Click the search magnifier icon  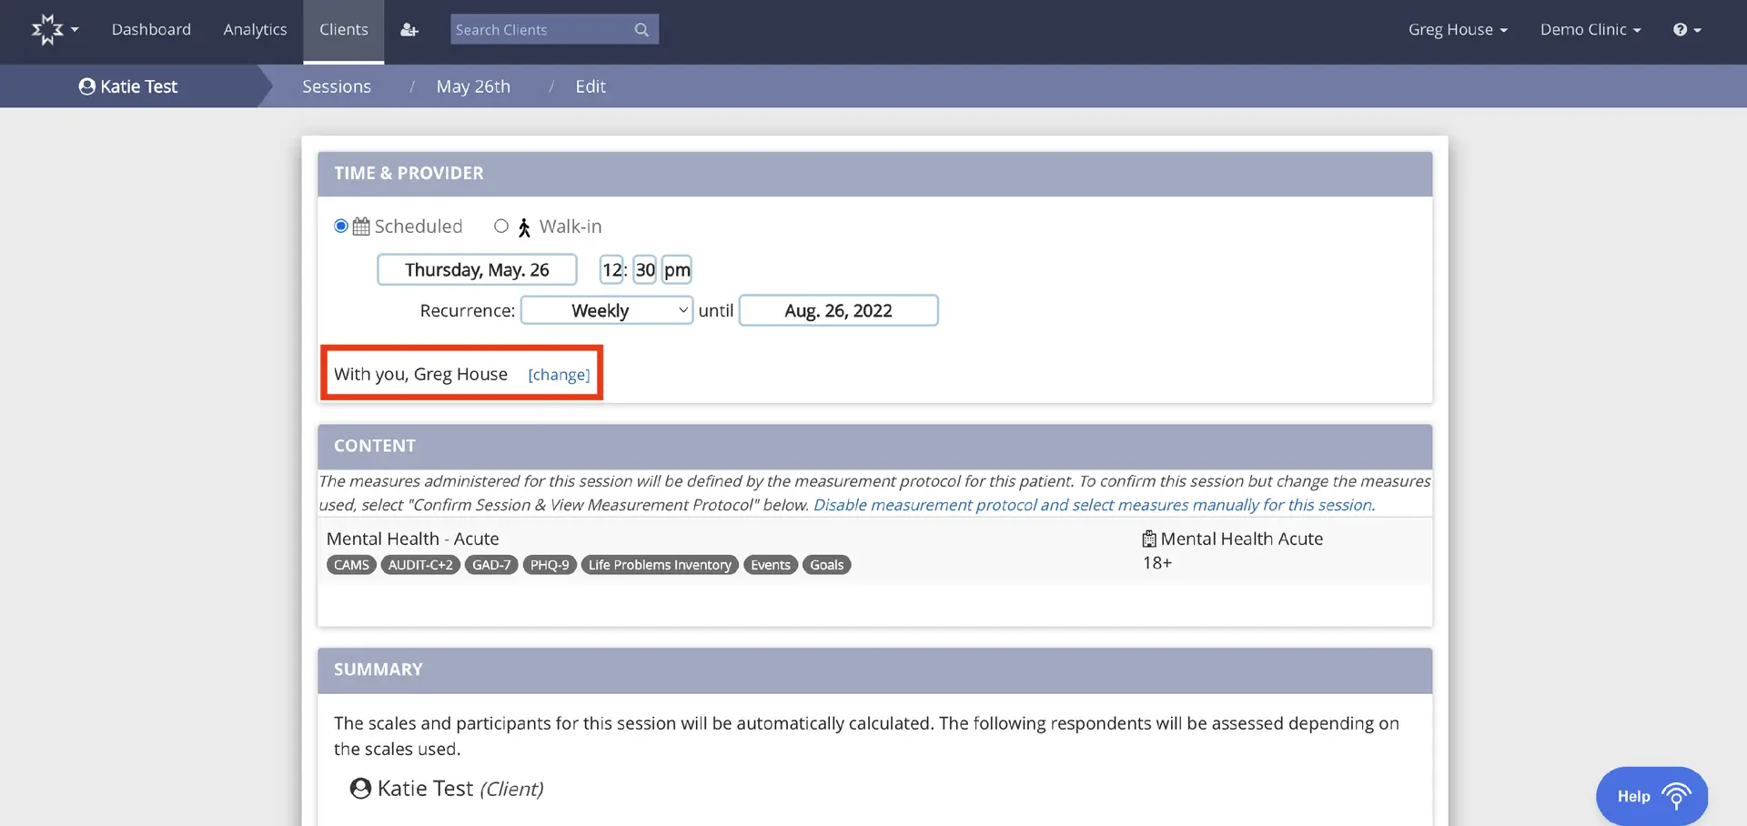click(641, 29)
